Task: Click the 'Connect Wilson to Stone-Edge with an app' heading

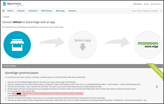Action: pyautogui.click(x=28, y=22)
